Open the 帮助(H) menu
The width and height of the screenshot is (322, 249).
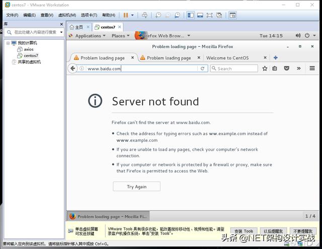point(109,15)
